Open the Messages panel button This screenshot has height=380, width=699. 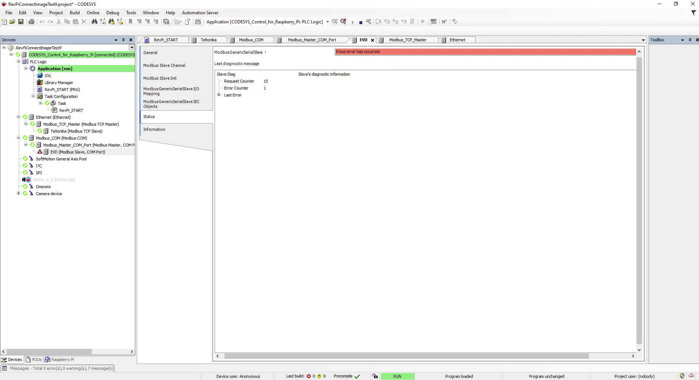(x=58, y=368)
